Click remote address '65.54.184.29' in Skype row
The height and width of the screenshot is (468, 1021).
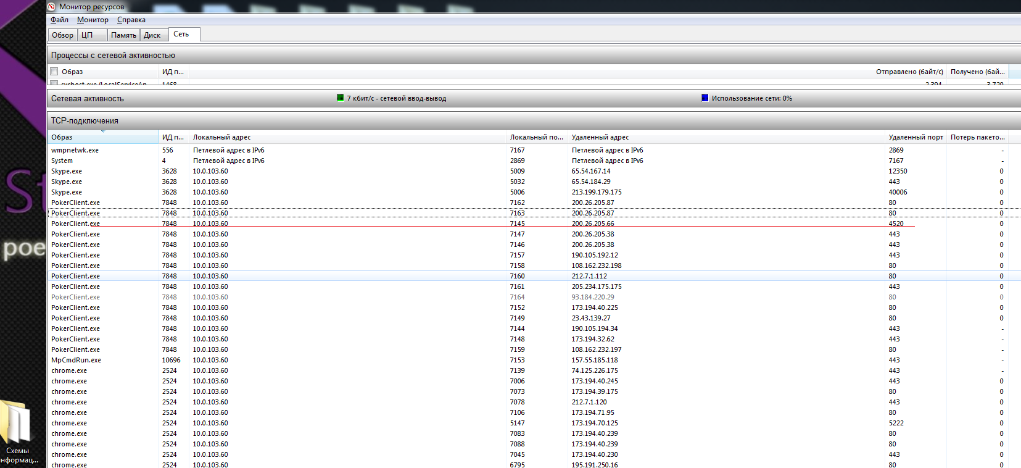(591, 182)
